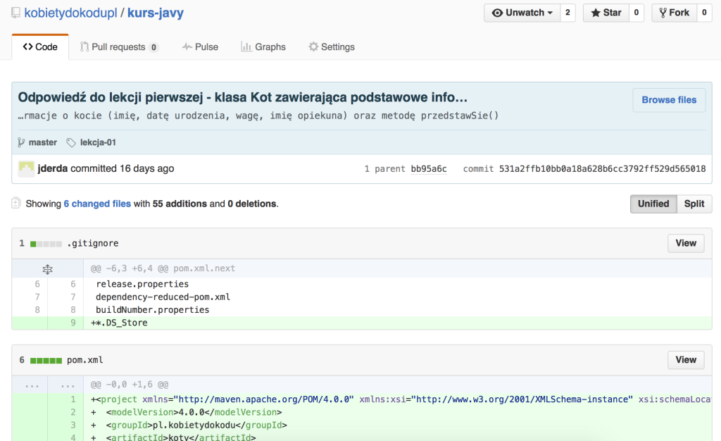Click the full commit hash 531a2ffb10bb…
Image resolution: width=721 pixels, height=441 pixels.
click(603, 169)
